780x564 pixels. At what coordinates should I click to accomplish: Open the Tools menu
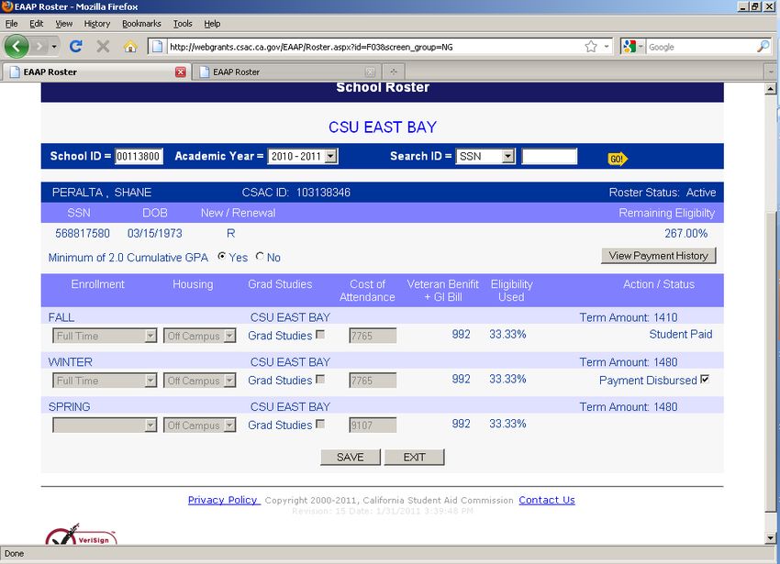click(x=183, y=23)
